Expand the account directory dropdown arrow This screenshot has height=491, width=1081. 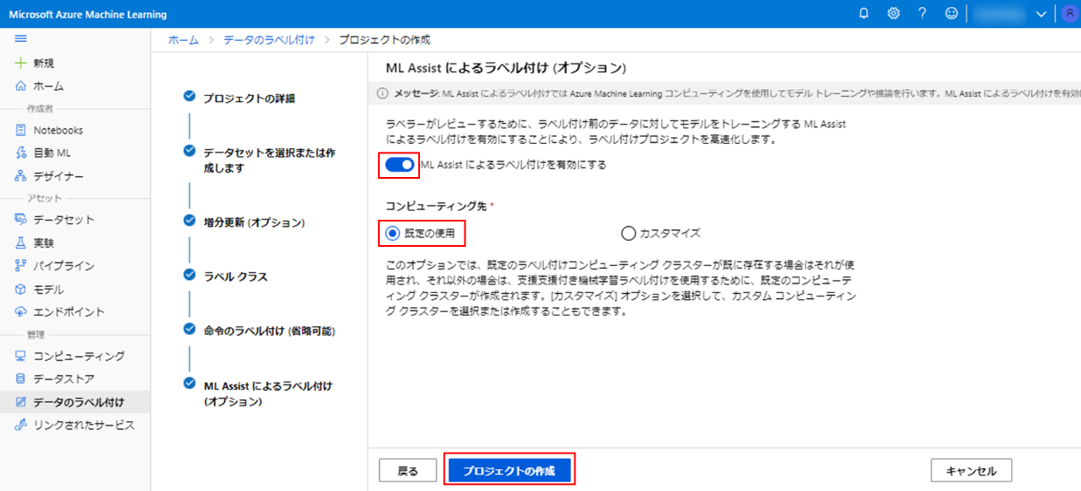coord(1041,14)
